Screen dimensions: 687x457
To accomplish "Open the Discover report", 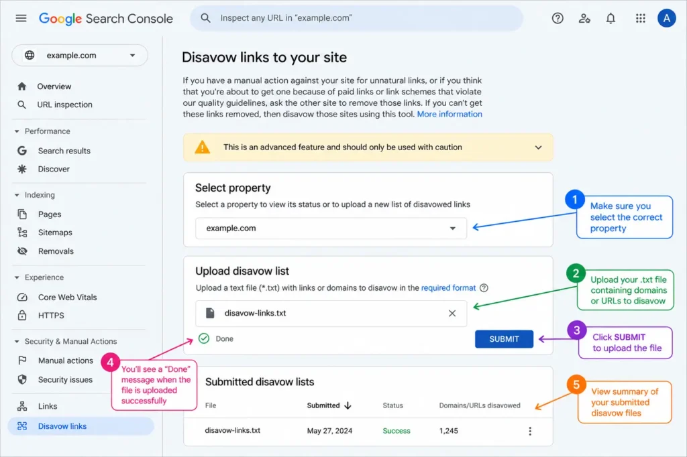I will coord(54,169).
